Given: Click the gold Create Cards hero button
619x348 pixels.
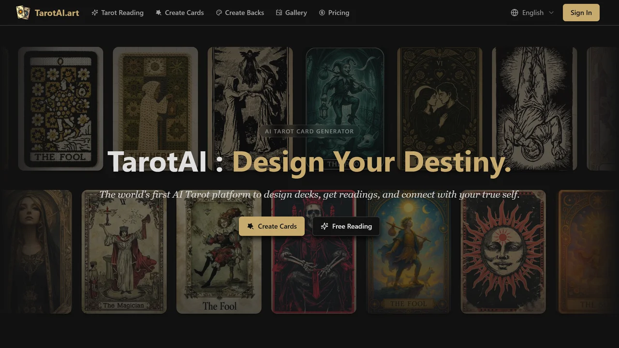Looking at the screenshot, I should [x=272, y=226].
